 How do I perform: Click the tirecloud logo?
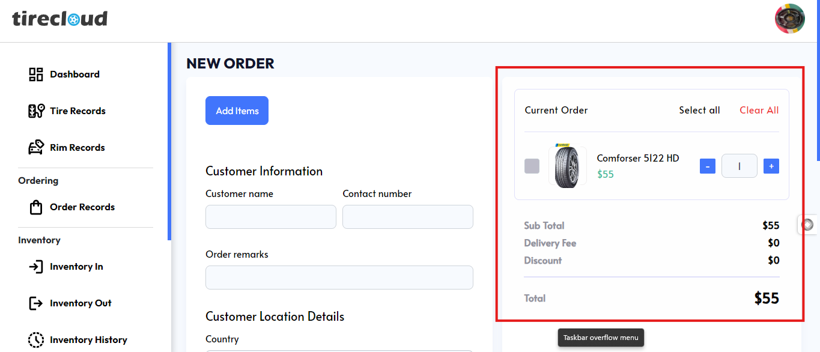point(59,19)
